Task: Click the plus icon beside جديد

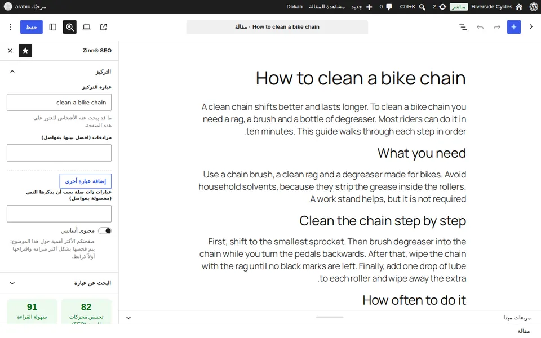Action: click(x=369, y=7)
